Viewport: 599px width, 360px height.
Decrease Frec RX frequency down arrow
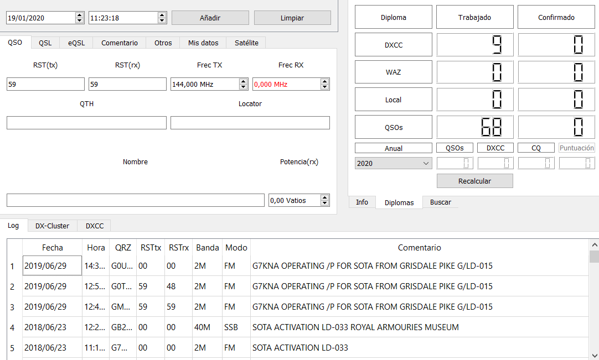point(325,87)
